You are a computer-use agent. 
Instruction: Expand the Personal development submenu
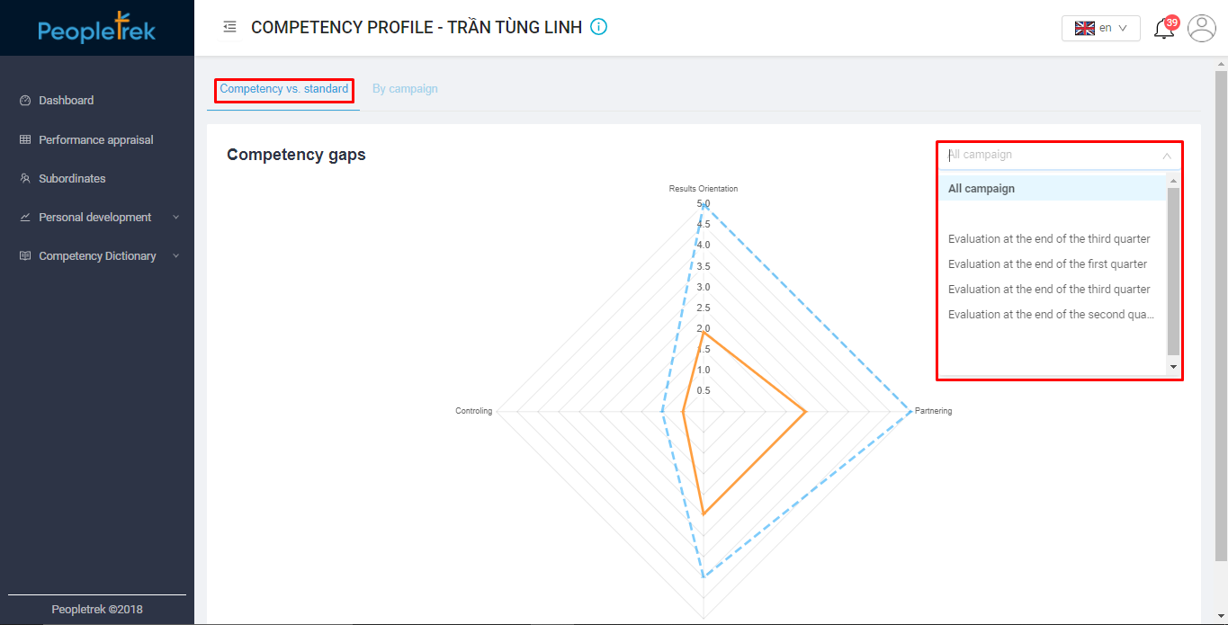click(176, 217)
